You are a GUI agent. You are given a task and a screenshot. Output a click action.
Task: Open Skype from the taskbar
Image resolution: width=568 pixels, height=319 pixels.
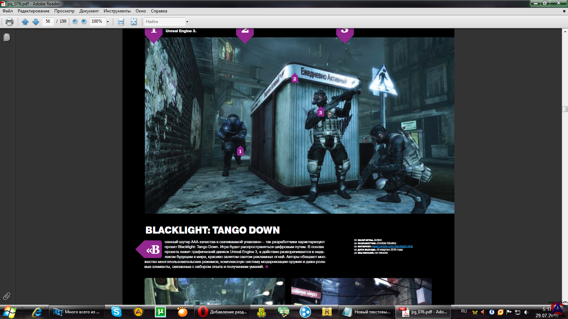point(116,312)
